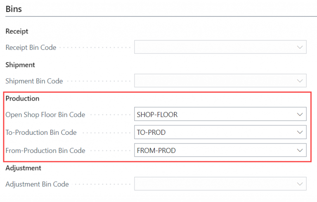Screen dimensions: 317x202
Task: Click the Production group heading
Action: click(22, 99)
